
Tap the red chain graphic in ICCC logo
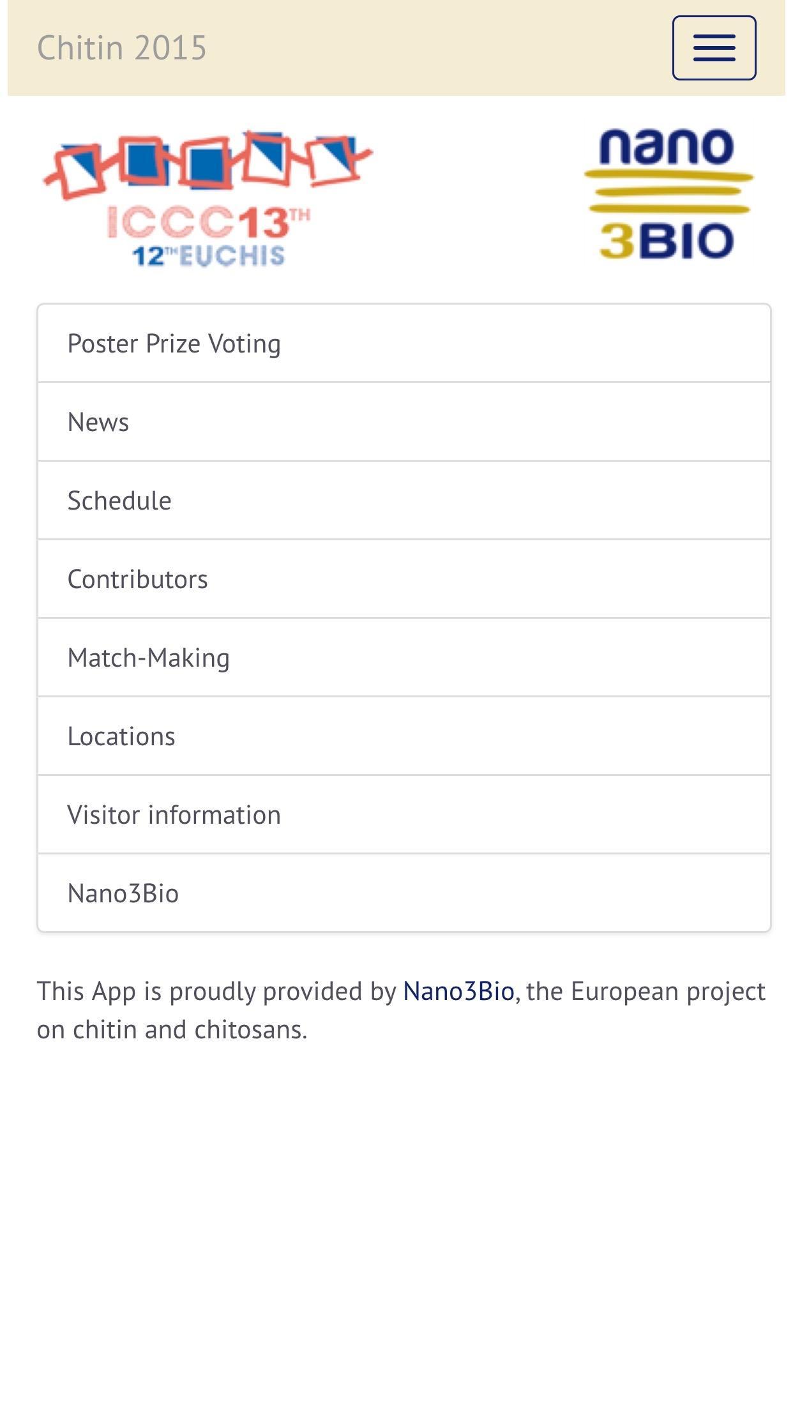(208, 164)
